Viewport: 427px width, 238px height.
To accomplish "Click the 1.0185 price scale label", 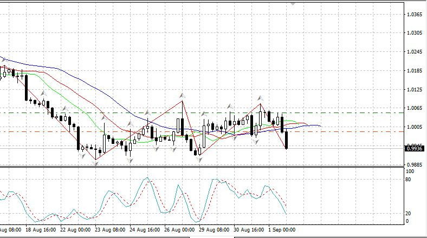I will 415,71.
